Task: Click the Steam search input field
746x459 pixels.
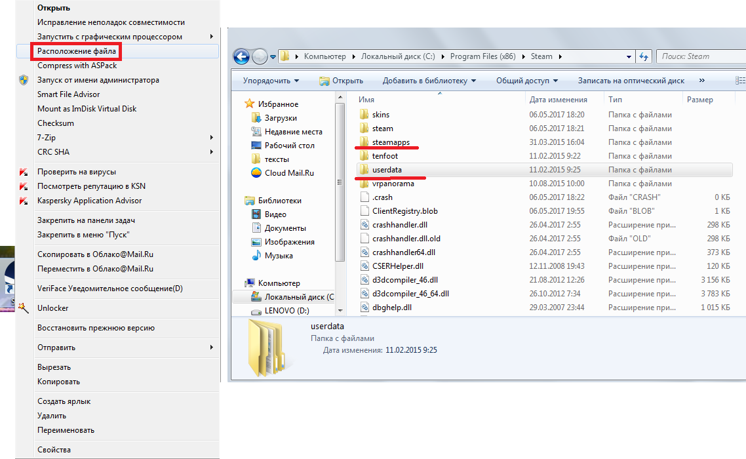Action: point(701,56)
